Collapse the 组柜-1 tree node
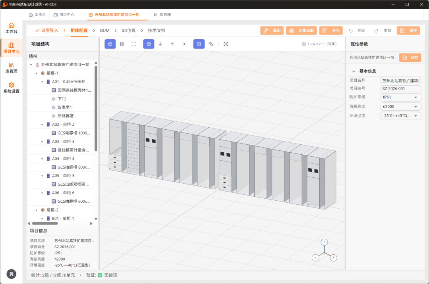Image resolution: width=429 pixels, height=284 pixels. coord(37,73)
